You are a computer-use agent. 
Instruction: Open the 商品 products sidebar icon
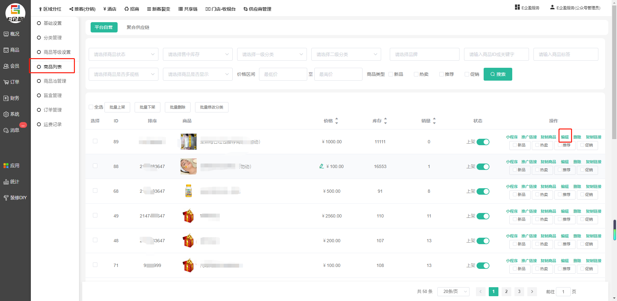point(6,50)
